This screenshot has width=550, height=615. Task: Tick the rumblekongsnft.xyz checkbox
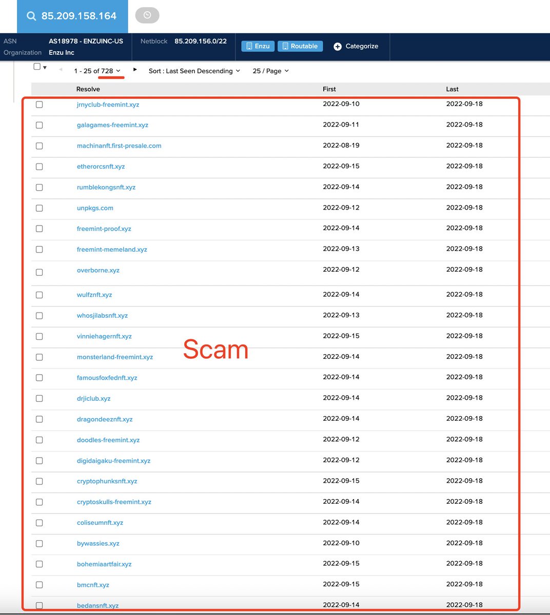40,188
